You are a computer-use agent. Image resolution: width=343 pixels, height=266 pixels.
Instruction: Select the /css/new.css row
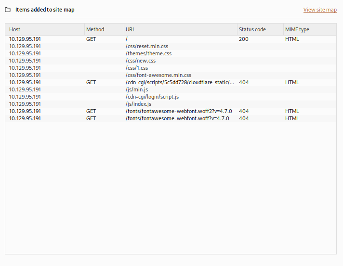171,61
